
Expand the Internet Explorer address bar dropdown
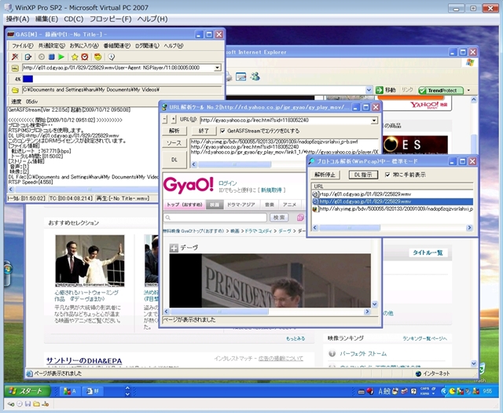[x=369, y=90]
